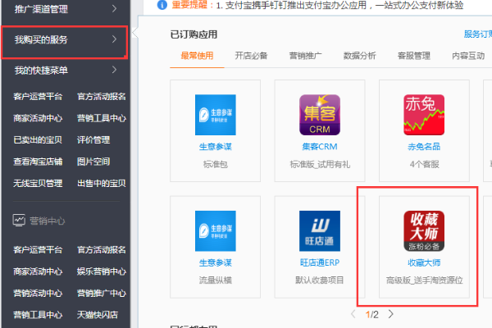The height and width of the screenshot is (328, 492).
Task: Open the 赤兔名品 app icon
Action: click(x=424, y=115)
